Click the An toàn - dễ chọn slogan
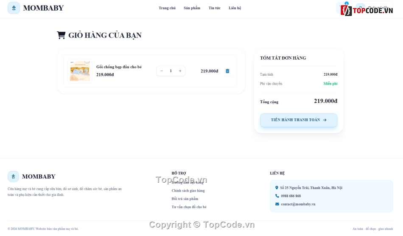This screenshot has height=236, width=403. coord(373,229)
